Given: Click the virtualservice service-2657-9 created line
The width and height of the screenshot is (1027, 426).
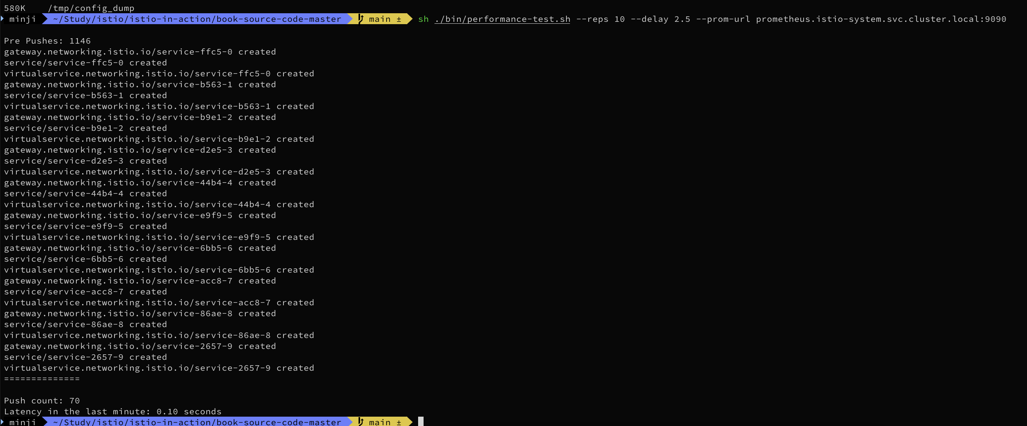Looking at the screenshot, I should 159,368.
